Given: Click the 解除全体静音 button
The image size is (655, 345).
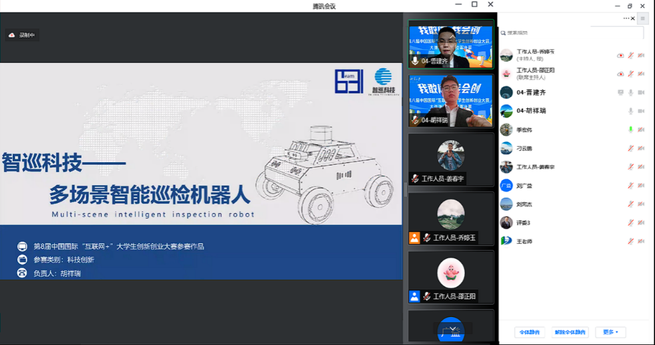Looking at the screenshot, I should coord(570,332).
